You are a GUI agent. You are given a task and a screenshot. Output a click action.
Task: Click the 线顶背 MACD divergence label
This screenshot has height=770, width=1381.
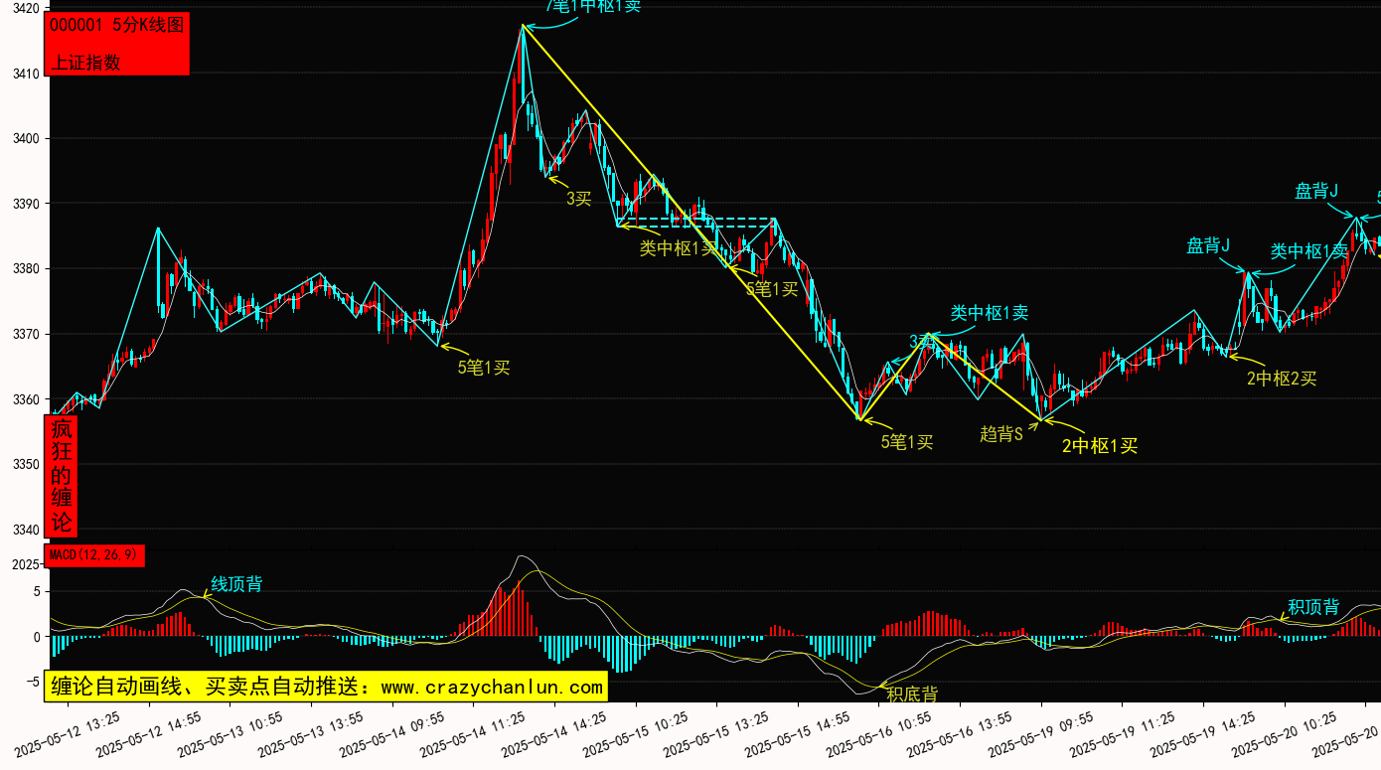(236, 584)
